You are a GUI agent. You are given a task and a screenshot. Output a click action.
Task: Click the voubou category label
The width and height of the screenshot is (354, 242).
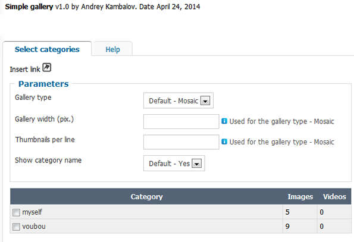tap(34, 226)
